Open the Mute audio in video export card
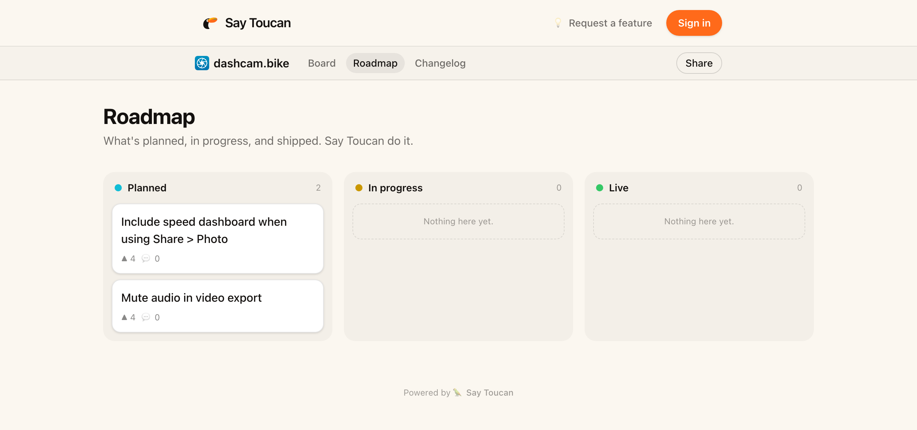Viewport: 917px width, 430px height. [218, 306]
